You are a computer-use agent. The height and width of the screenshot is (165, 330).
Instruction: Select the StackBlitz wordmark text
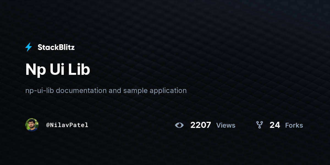56,47
